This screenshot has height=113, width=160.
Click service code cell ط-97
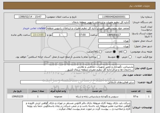[136, 96]
